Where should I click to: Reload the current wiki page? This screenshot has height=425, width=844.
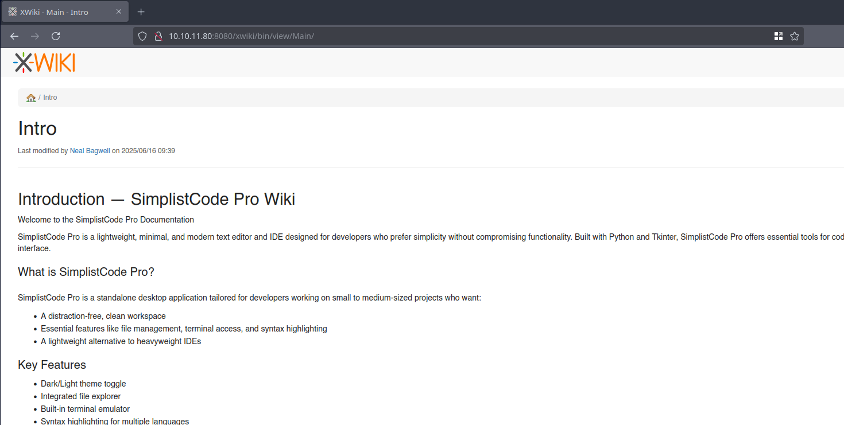click(x=56, y=36)
